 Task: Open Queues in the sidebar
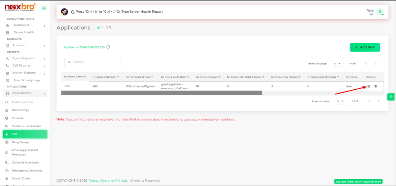pos(17,118)
